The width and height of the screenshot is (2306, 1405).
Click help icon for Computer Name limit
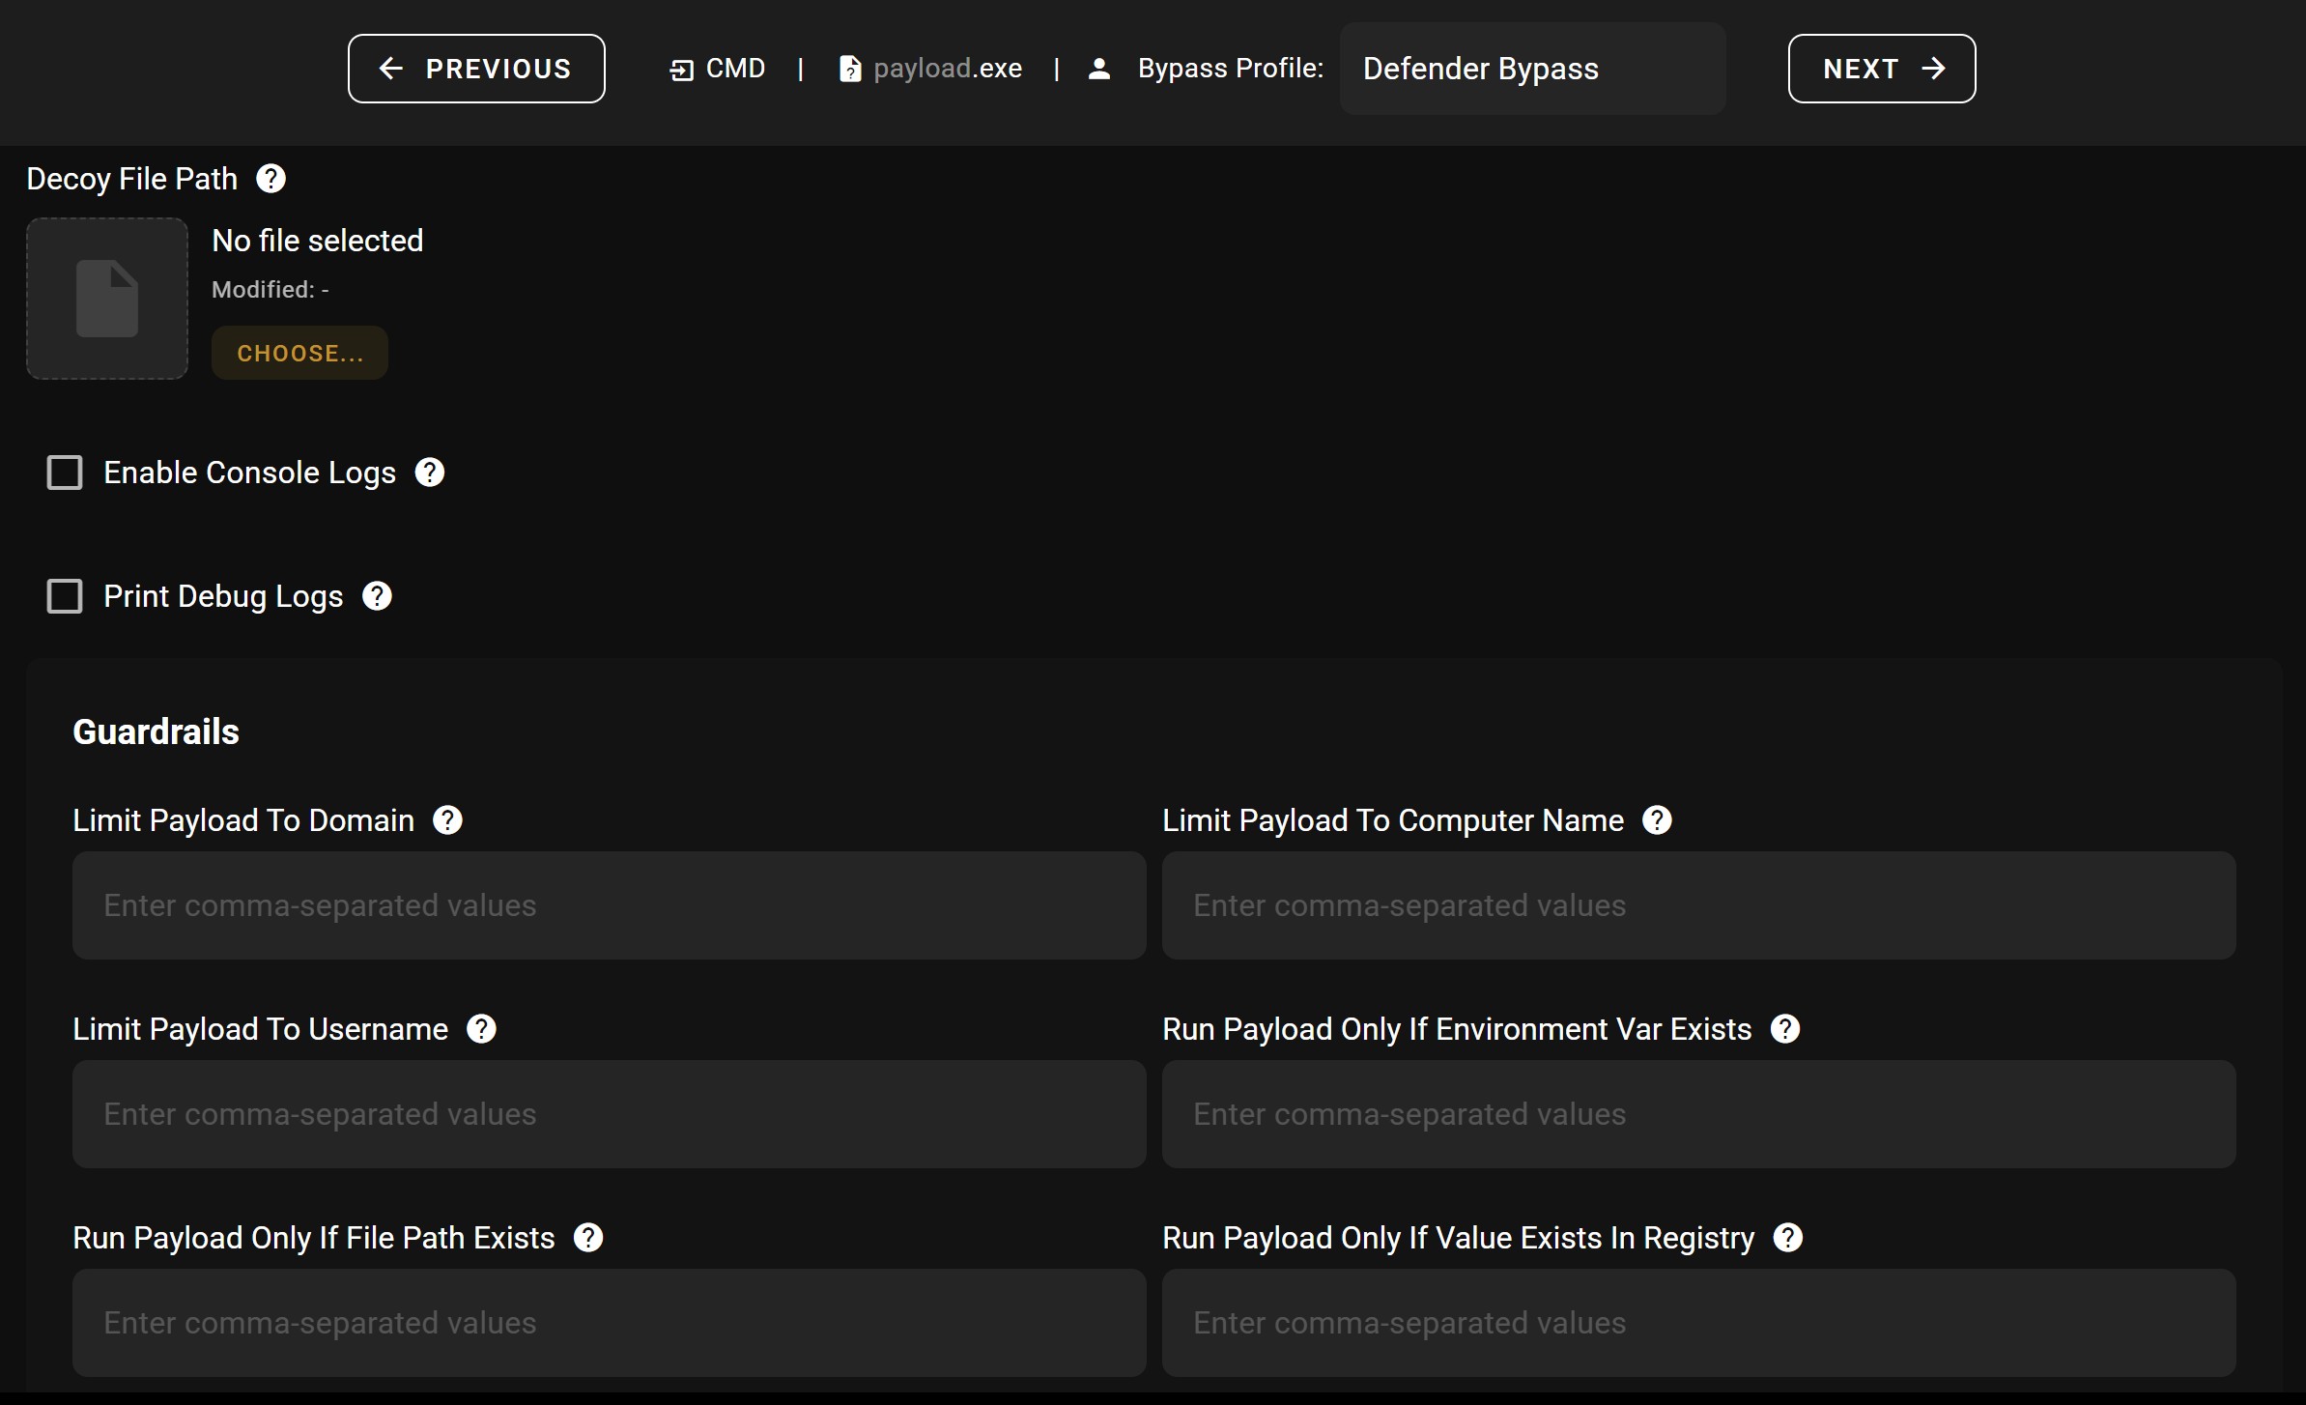pyautogui.click(x=1657, y=820)
